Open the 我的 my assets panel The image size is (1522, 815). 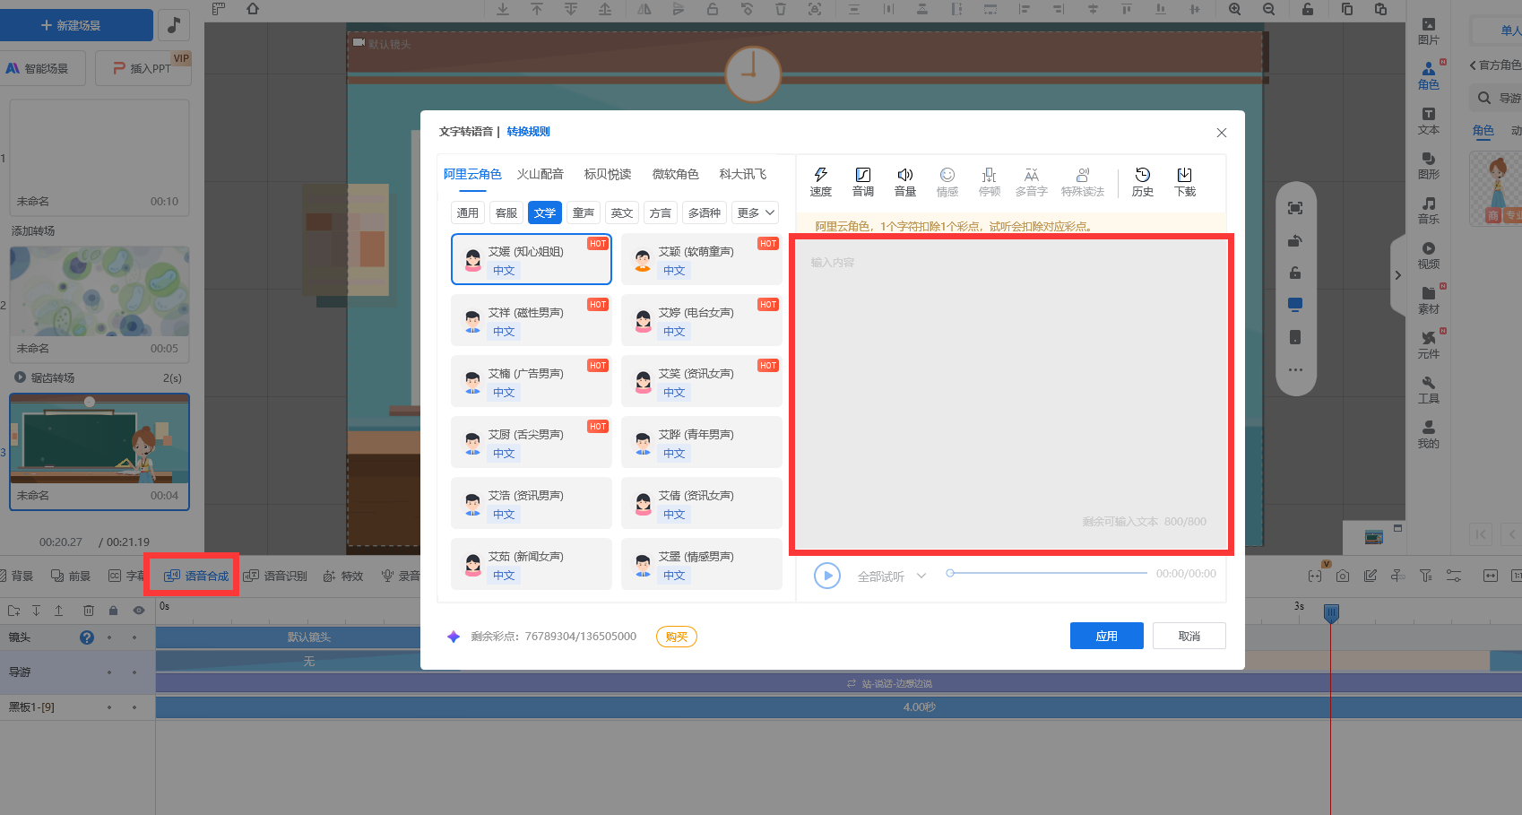pos(1428,435)
